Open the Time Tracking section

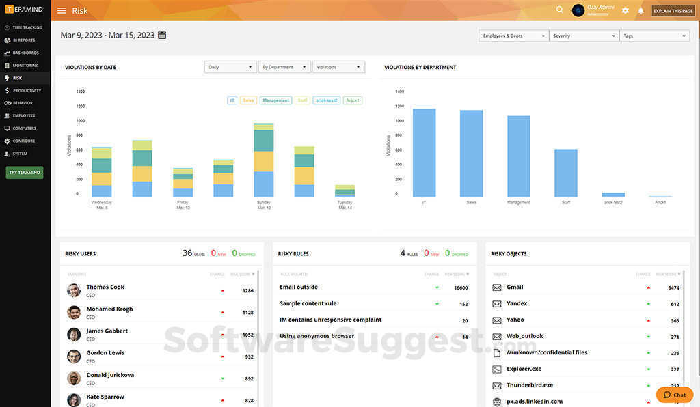coord(25,27)
